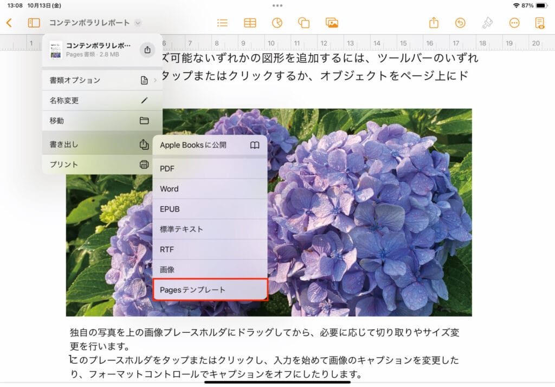Viewport: 555px width, 387px height.
Task: Open the document view settings icon
Action: 539,23
